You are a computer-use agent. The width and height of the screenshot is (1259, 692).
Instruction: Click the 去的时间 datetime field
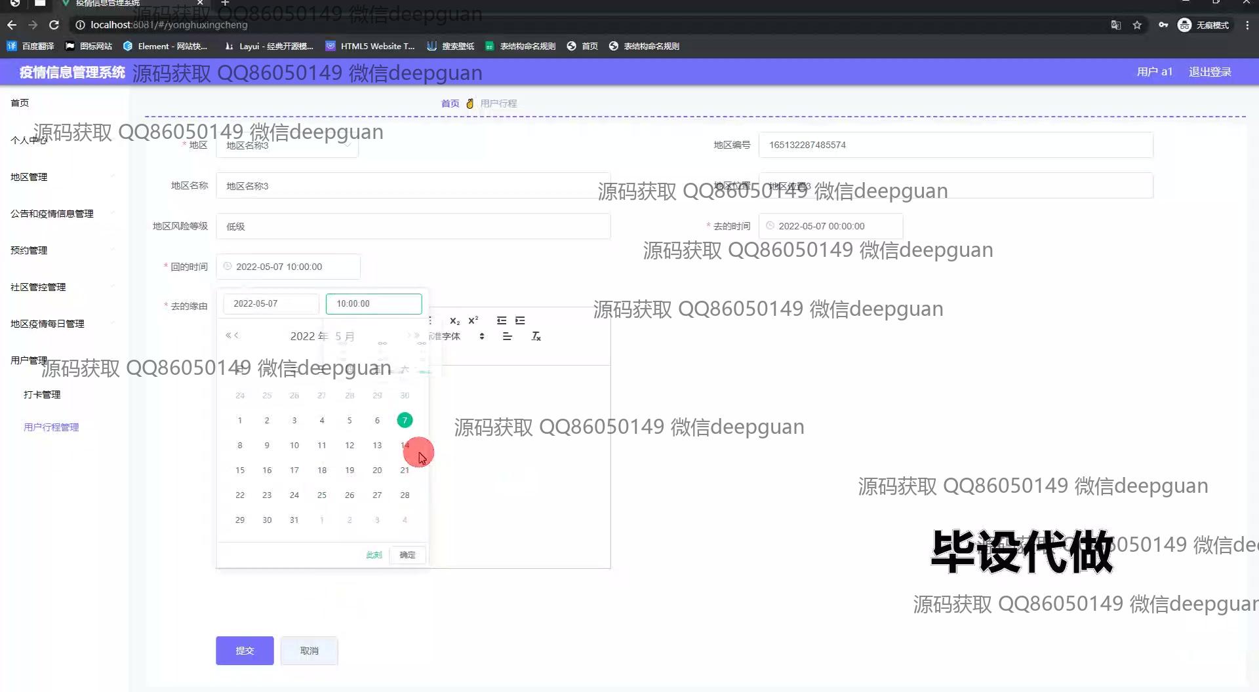[831, 226]
